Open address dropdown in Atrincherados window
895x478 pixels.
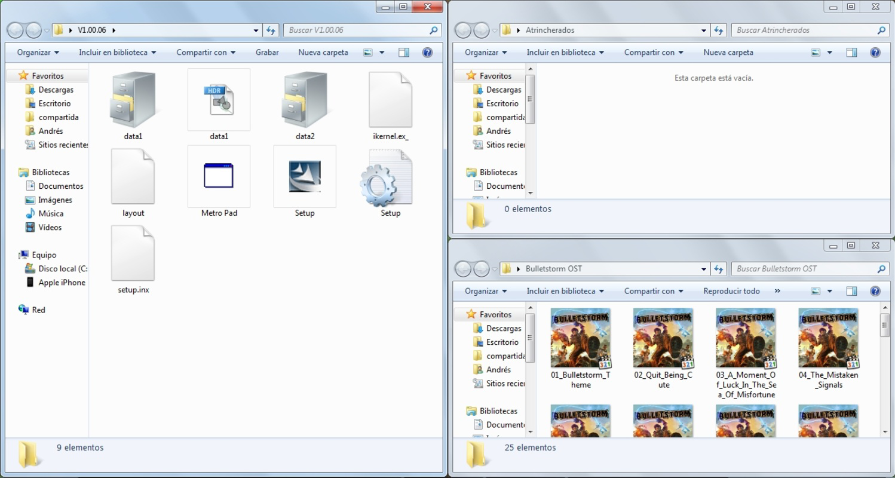point(704,30)
